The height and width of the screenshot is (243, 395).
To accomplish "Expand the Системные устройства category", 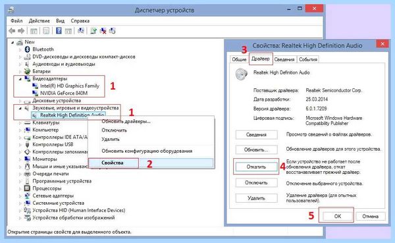I will (20, 203).
